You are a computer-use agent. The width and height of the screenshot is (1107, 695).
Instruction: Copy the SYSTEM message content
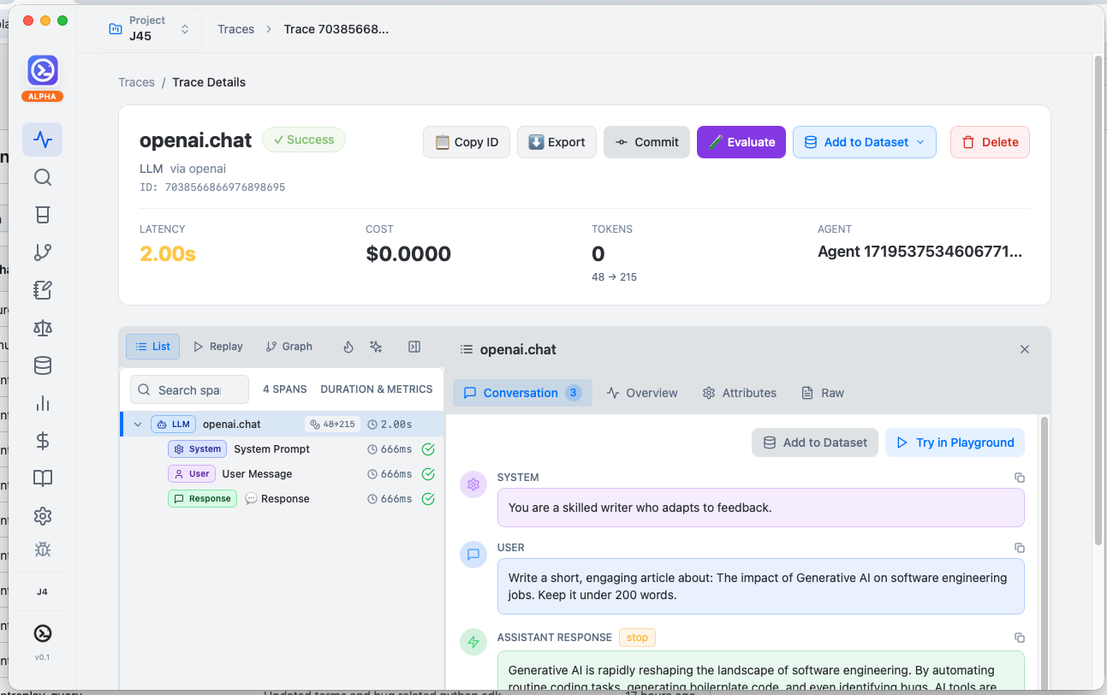[1019, 478]
